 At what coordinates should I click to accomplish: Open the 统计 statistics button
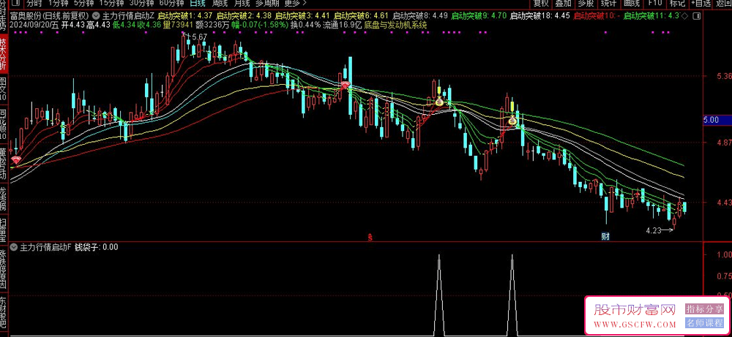point(608,2)
